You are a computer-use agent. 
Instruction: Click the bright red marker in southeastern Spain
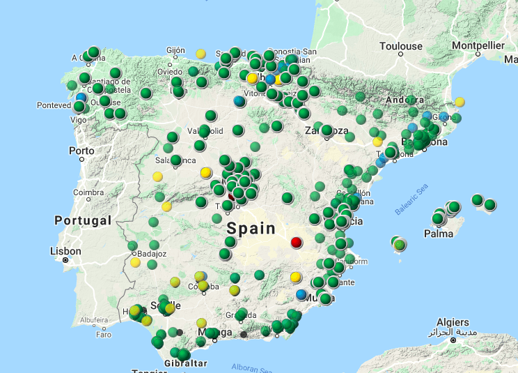coord(296,243)
